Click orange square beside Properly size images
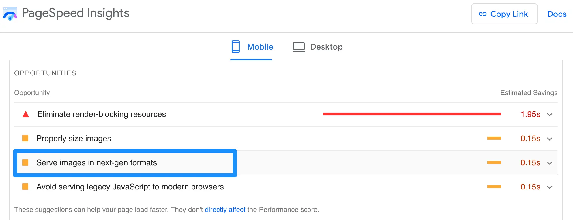This screenshot has width=573, height=220. coord(25,139)
